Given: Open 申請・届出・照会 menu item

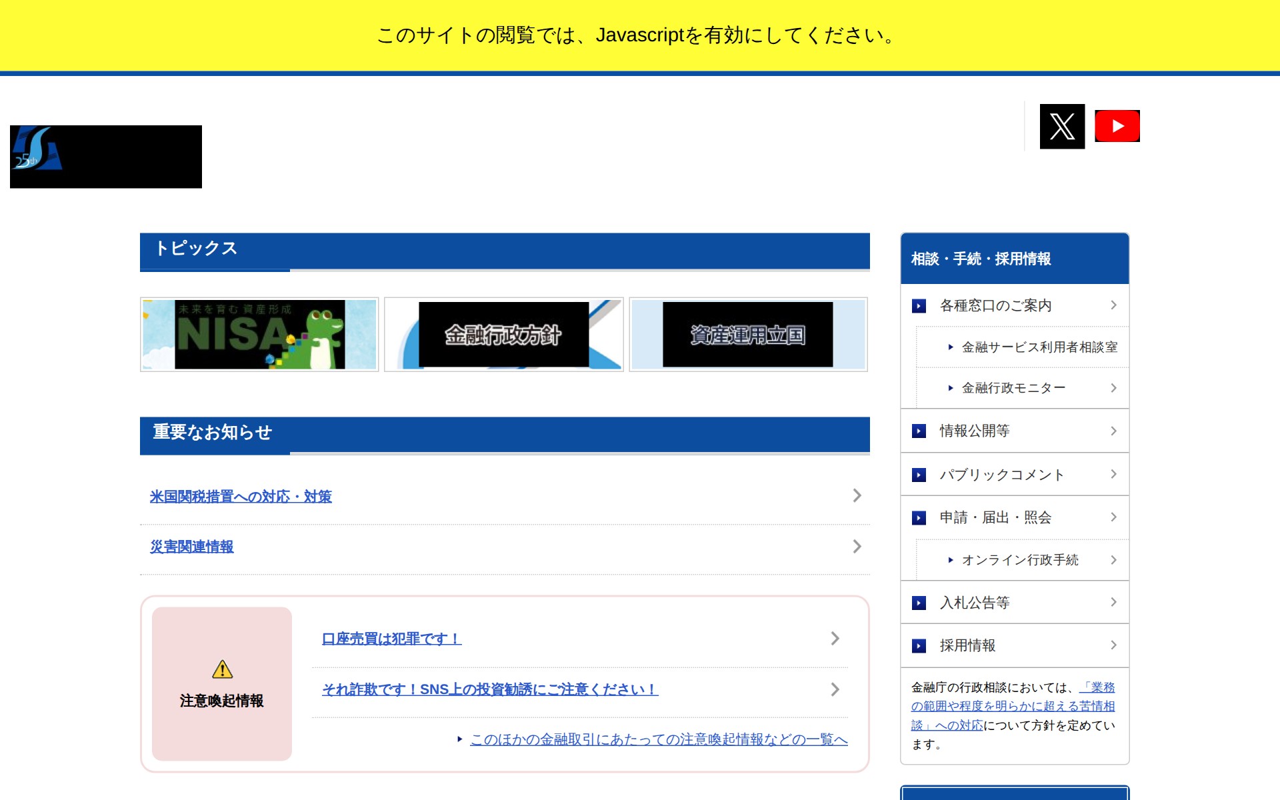Looking at the screenshot, I should pyautogui.click(x=995, y=518).
